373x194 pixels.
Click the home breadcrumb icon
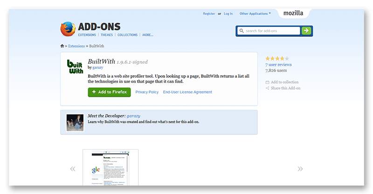click(x=62, y=46)
